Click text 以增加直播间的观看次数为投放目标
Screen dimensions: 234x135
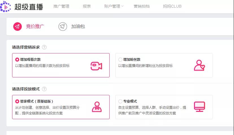[x=42, y=66]
